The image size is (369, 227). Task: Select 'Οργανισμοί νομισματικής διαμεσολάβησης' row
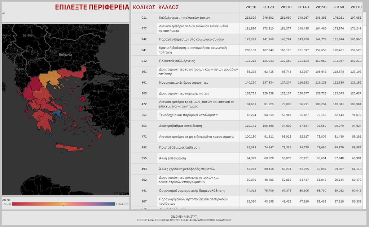[x=192, y=191]
